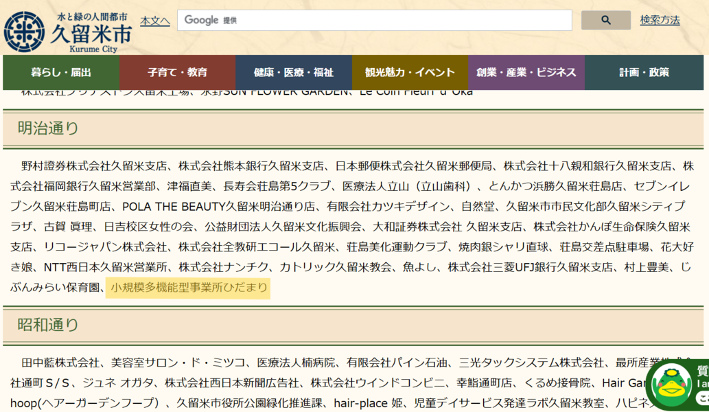Click 児童デイサービス発達ラボ久留米教室 text
Image resolution: width=709 pixels, height=412 pixels.
coord(509,403)
